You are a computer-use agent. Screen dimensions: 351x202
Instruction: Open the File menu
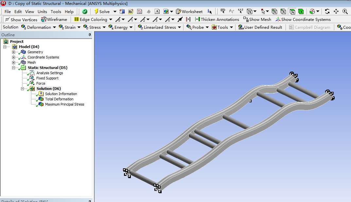point(8,12)
